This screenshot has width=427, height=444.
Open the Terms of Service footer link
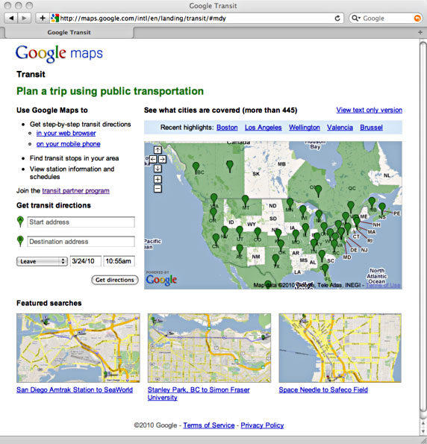click(209, 425)
